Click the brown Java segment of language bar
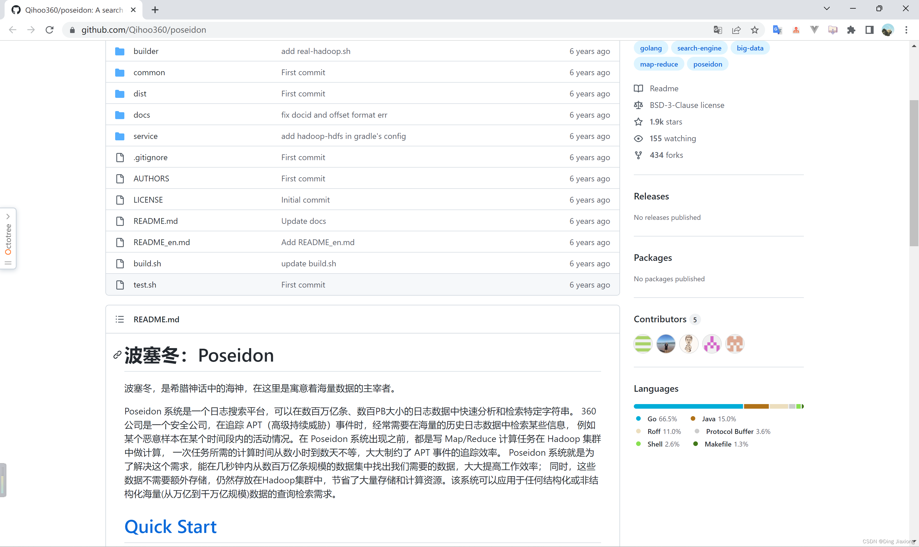 coord(756,406)
